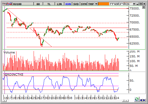Click the blue left arrow navigation icon
This screenshot has height=104, width=148.
[141, 100]
